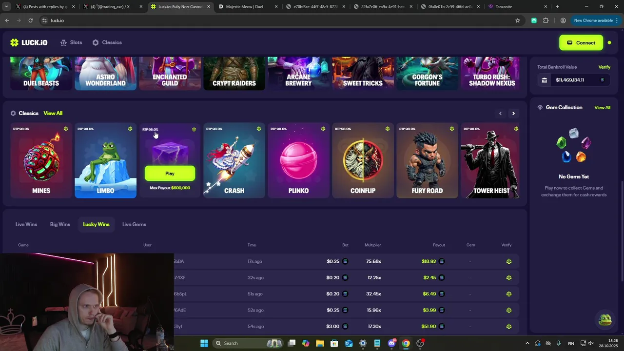
Task: Open a new browser tab
Action: pos(557,7)
